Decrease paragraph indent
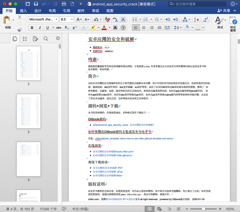Image resolution: width=240 pixels, height=212 pixels. [168, 19]
